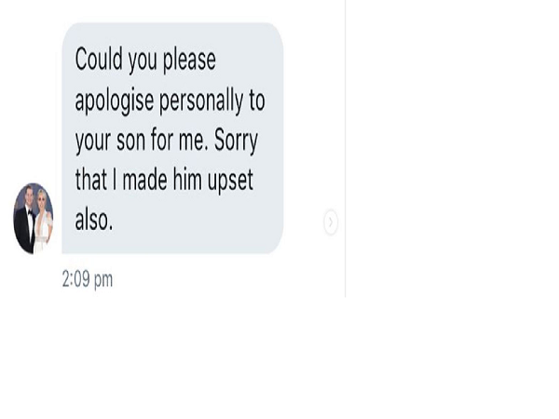
Task: Click the word "you" in the first line
Action: point(143,61)
